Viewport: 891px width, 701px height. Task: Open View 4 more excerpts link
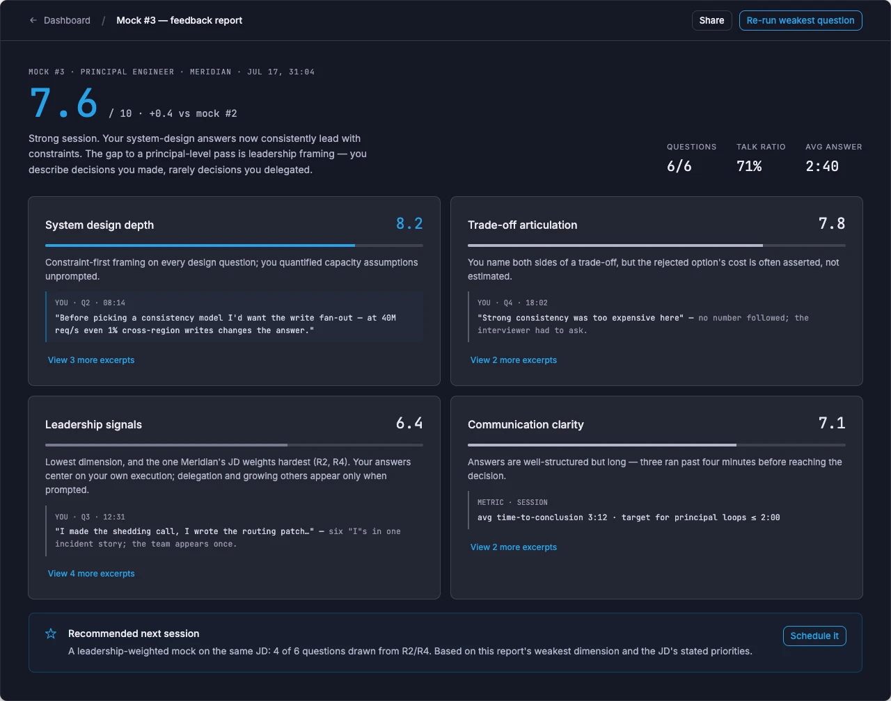point(91,574)
